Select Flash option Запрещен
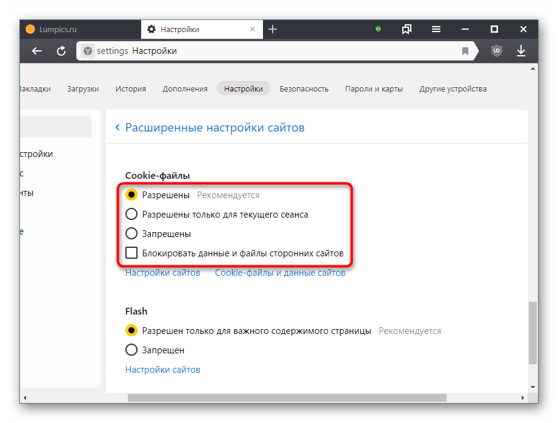The height and width of the screenshot is (423, 558). [131, 350]
